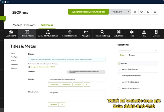Insert the Site Title tag
The width and height of the screenshot is (164, 112).
54,85
